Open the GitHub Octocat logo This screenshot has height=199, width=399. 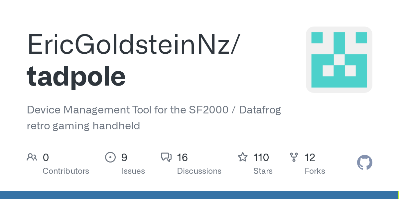pos(364,163)
